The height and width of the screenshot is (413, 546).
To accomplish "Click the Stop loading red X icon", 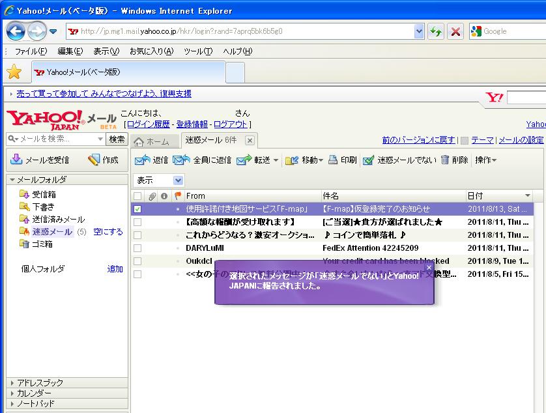I will point(455,32).
